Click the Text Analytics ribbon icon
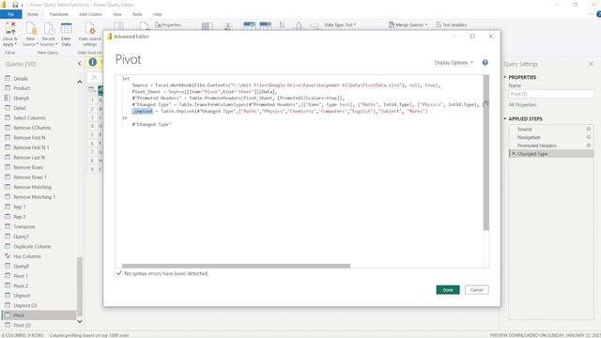The height and width of the screenshot is (338, 601). (439, 24)
